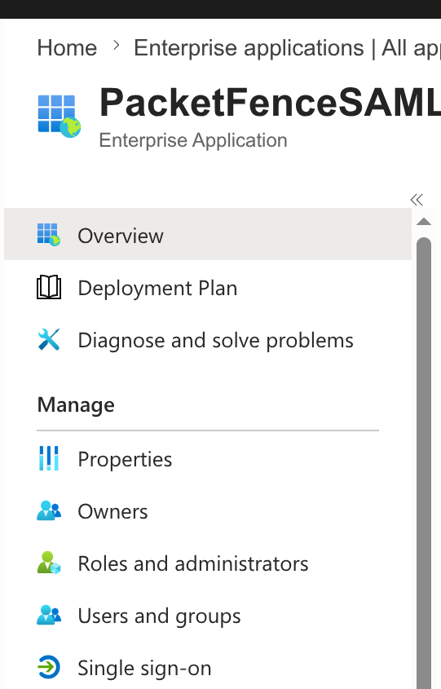Click the Owners people icon

click(49, 510)
